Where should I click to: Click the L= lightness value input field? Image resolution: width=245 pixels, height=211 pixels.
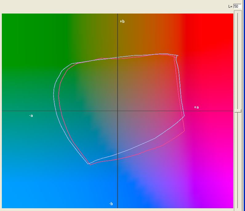(237, 6)
